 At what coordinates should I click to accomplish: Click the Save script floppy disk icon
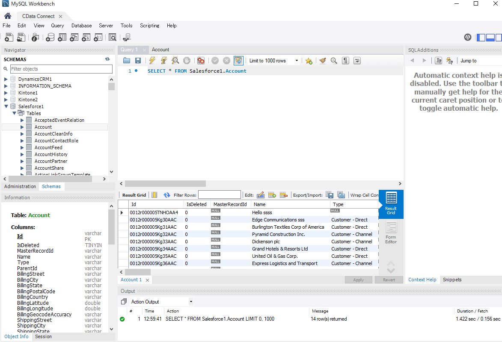138,61
